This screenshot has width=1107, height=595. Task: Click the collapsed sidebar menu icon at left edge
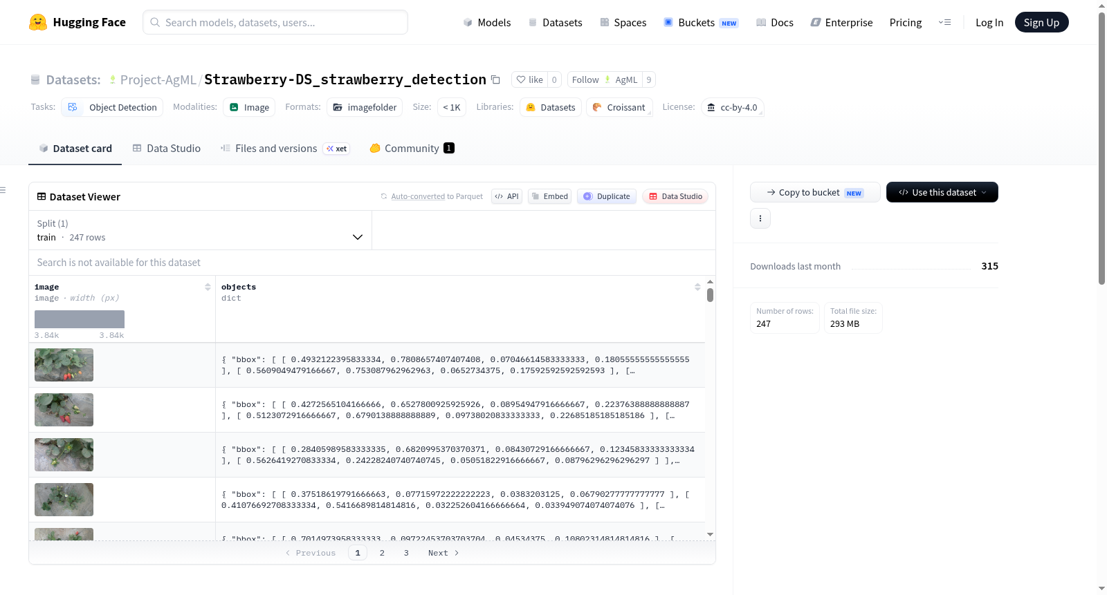click(3, 190)
